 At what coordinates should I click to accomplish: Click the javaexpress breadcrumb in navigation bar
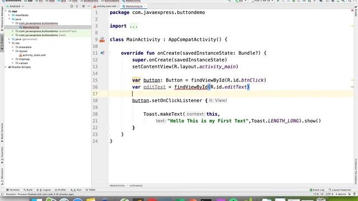coord(91,1)
